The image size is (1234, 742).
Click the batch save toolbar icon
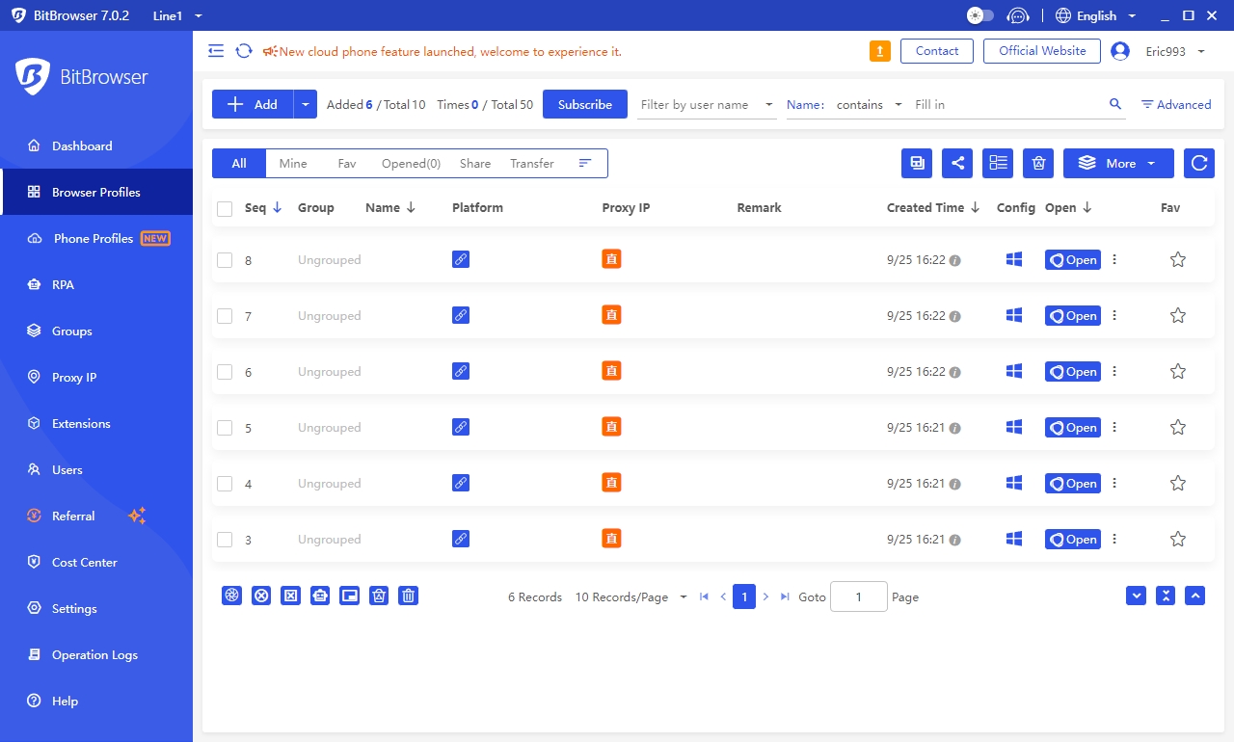click(917, 163)
